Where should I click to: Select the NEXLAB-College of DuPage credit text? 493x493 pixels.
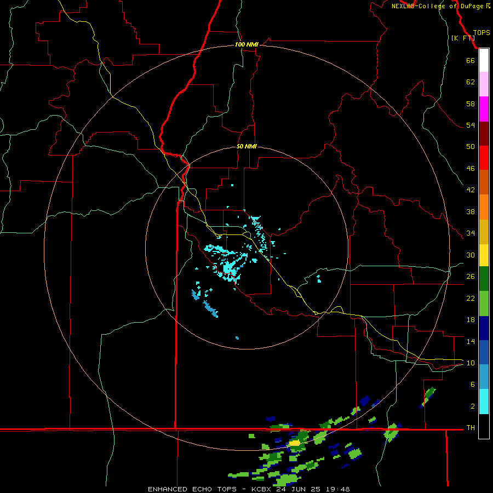click(441, 6)
